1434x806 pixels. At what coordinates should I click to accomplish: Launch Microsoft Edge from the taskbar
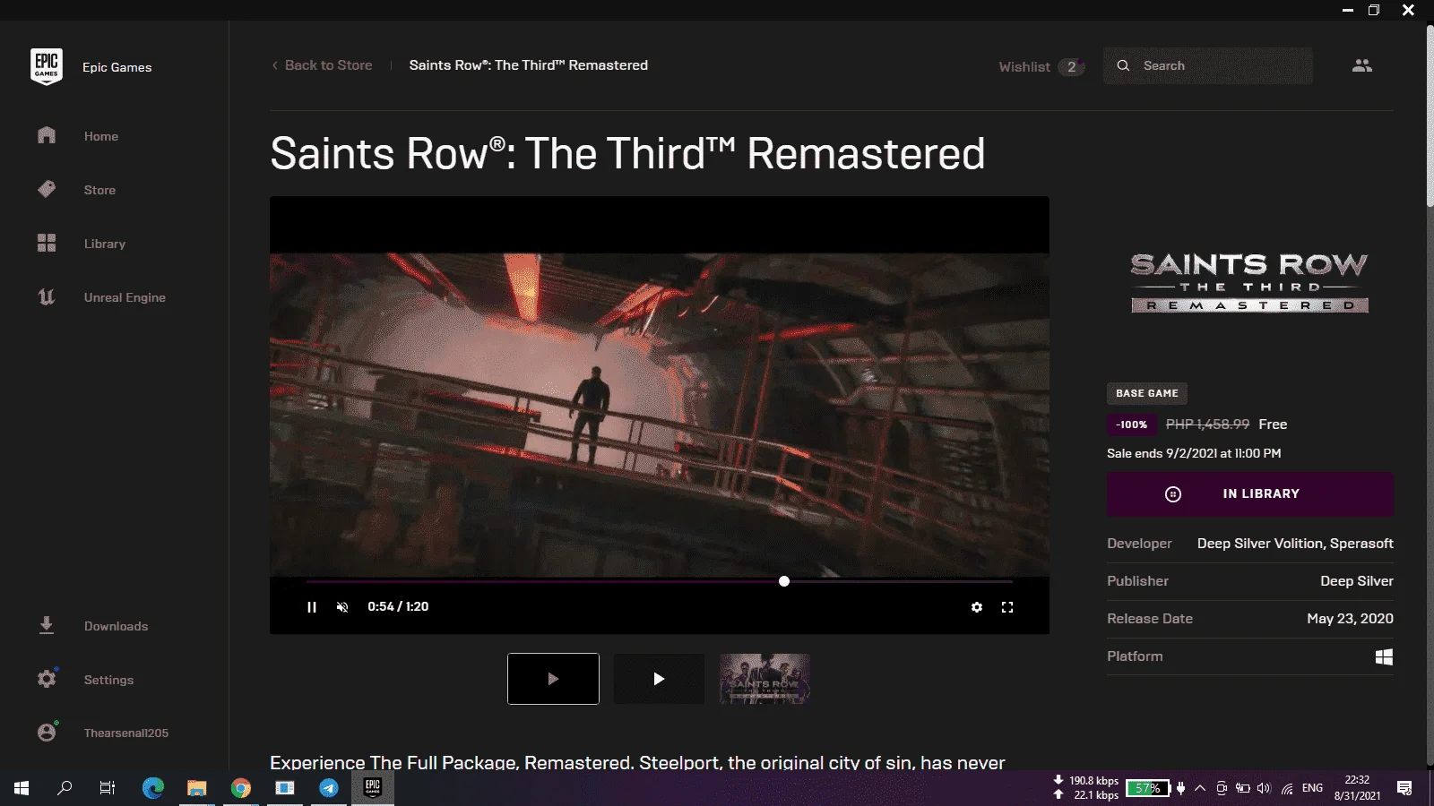153,788
